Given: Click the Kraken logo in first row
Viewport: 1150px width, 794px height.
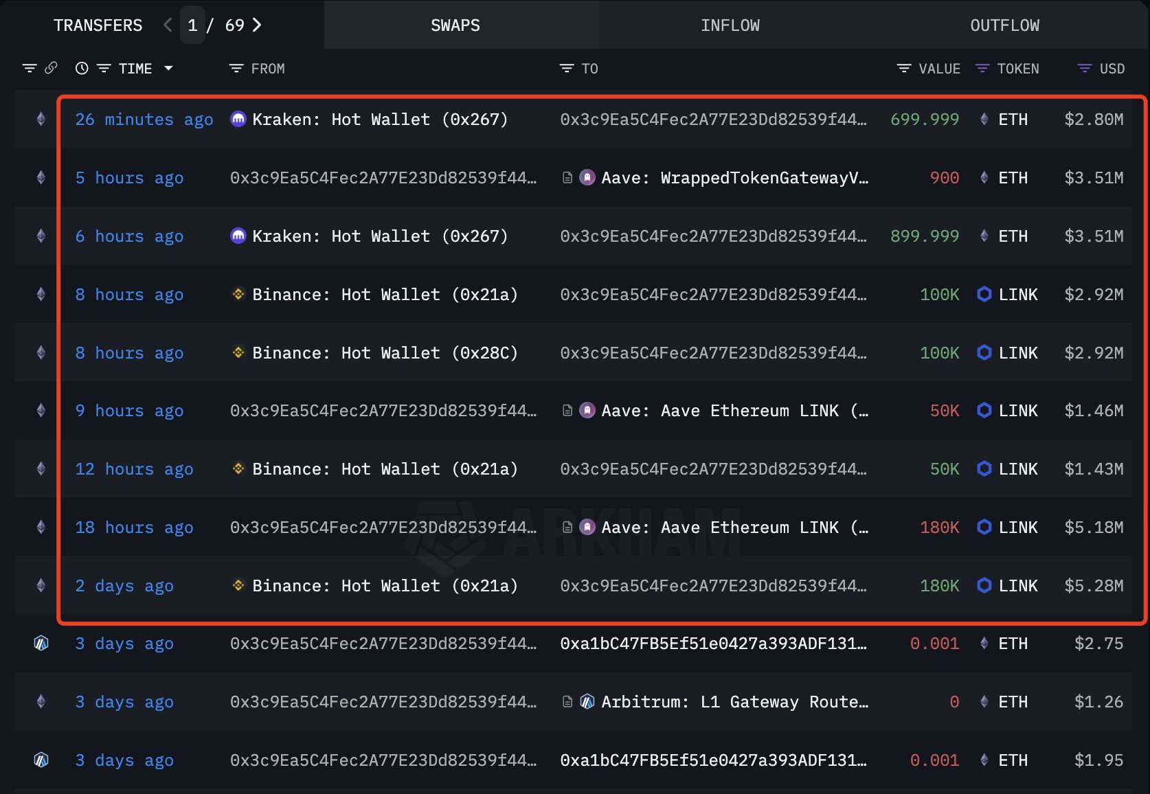Looking at the screenshot, I should (238, 120).
